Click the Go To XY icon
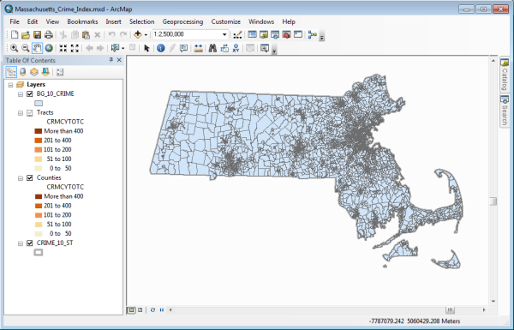This screenshot has height=330, width=514. [236, 48]
